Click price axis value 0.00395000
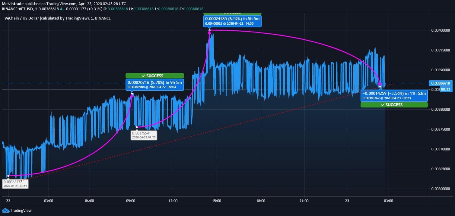Image resolution: width=455 pixels, height=216 pixels. 441,50
